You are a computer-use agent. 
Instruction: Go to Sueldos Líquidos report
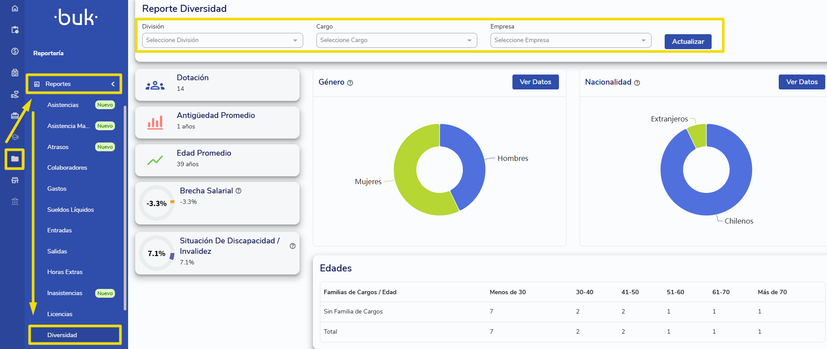tap(71, 210)
